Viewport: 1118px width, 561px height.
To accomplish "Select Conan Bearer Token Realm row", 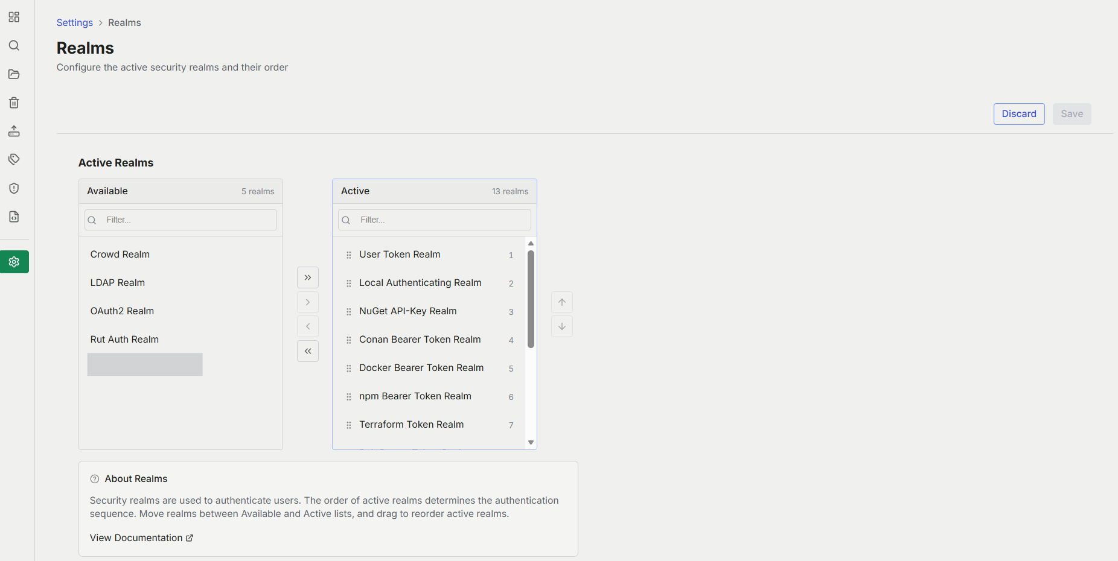I will (x=430, y=340).
